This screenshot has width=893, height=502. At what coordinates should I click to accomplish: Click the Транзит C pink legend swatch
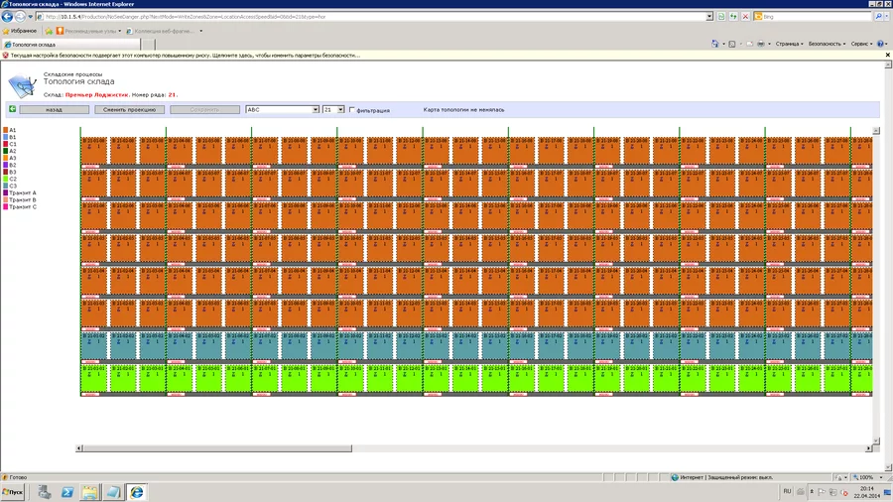[6, 206]
